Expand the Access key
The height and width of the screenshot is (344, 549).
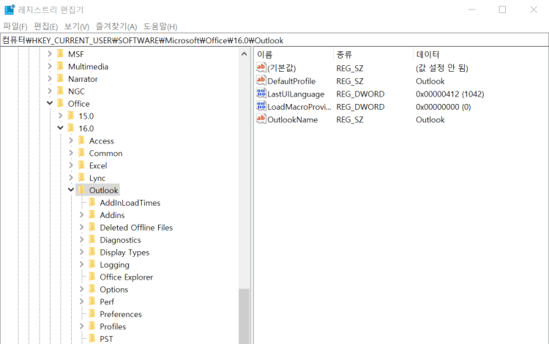point(71,141)
